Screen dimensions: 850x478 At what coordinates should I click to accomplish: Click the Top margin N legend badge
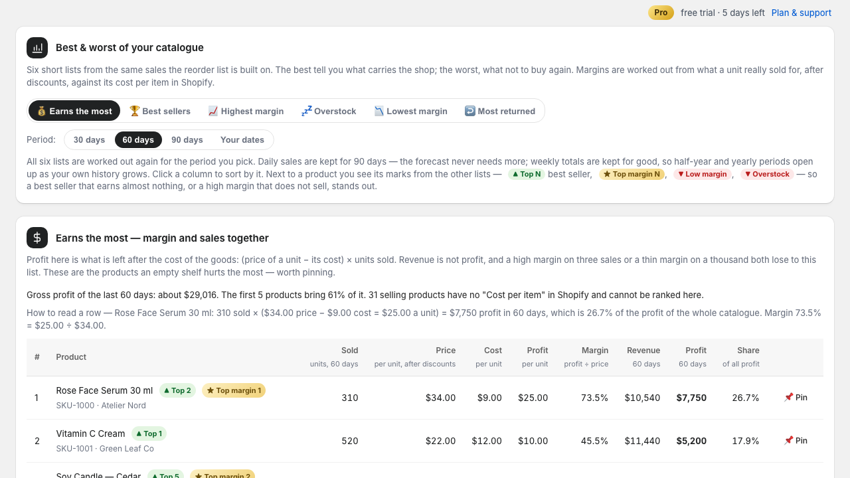click(632, 175)
